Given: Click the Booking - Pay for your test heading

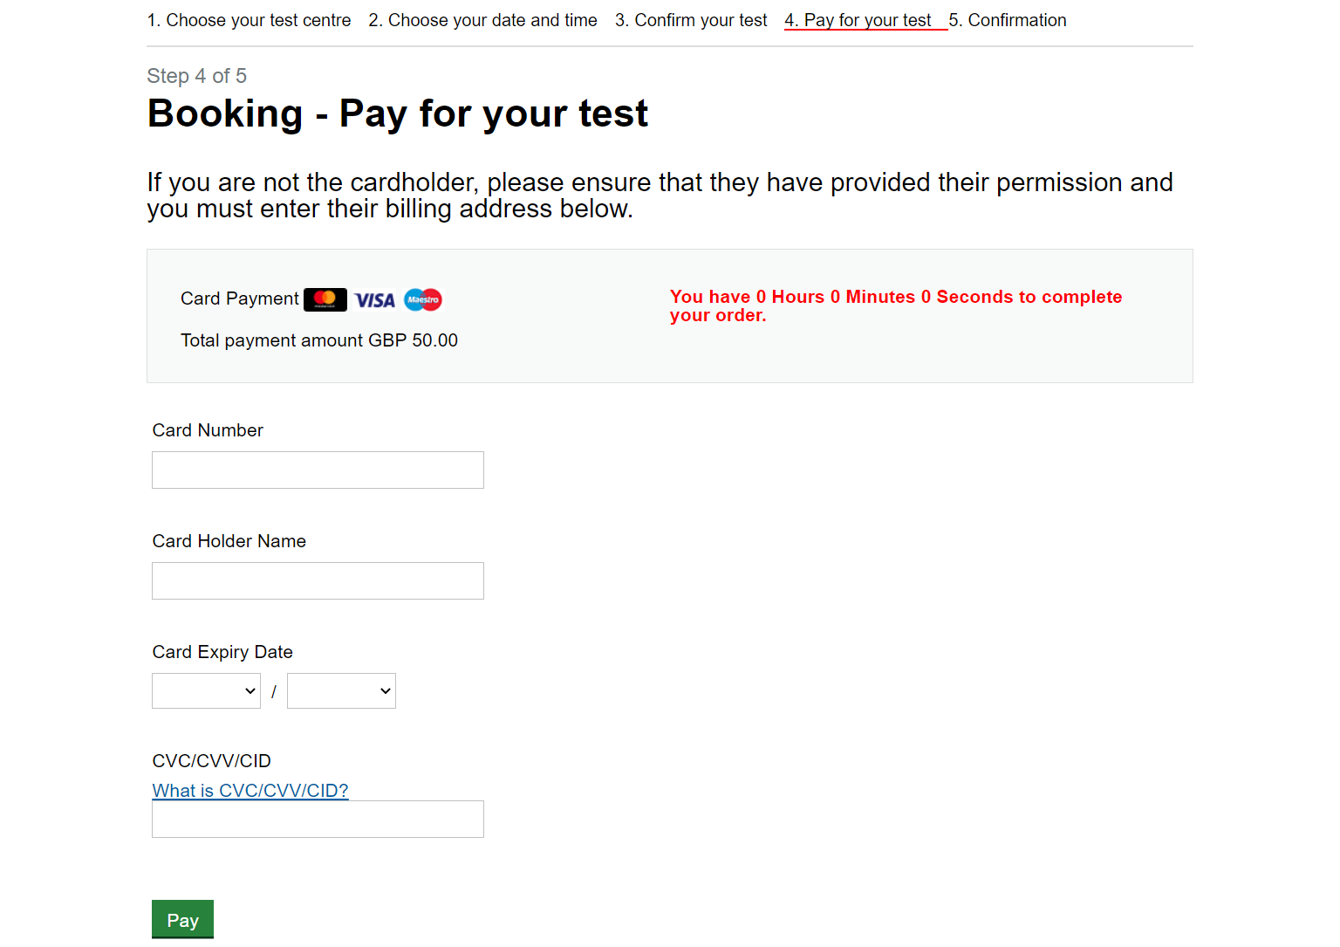Looking at the screenshot, I should click(x=398, y=113).
